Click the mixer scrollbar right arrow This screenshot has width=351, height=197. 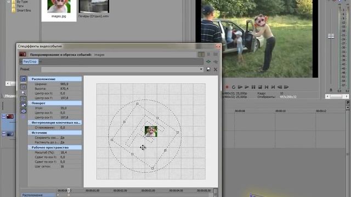tap(347, 96)
